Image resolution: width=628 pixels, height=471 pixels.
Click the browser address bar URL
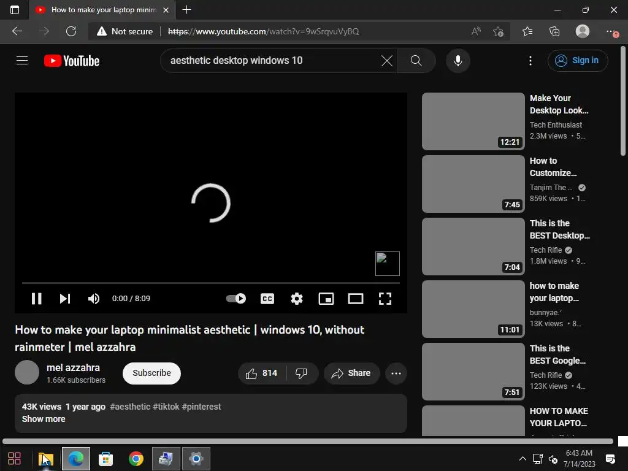click(264, 31)
